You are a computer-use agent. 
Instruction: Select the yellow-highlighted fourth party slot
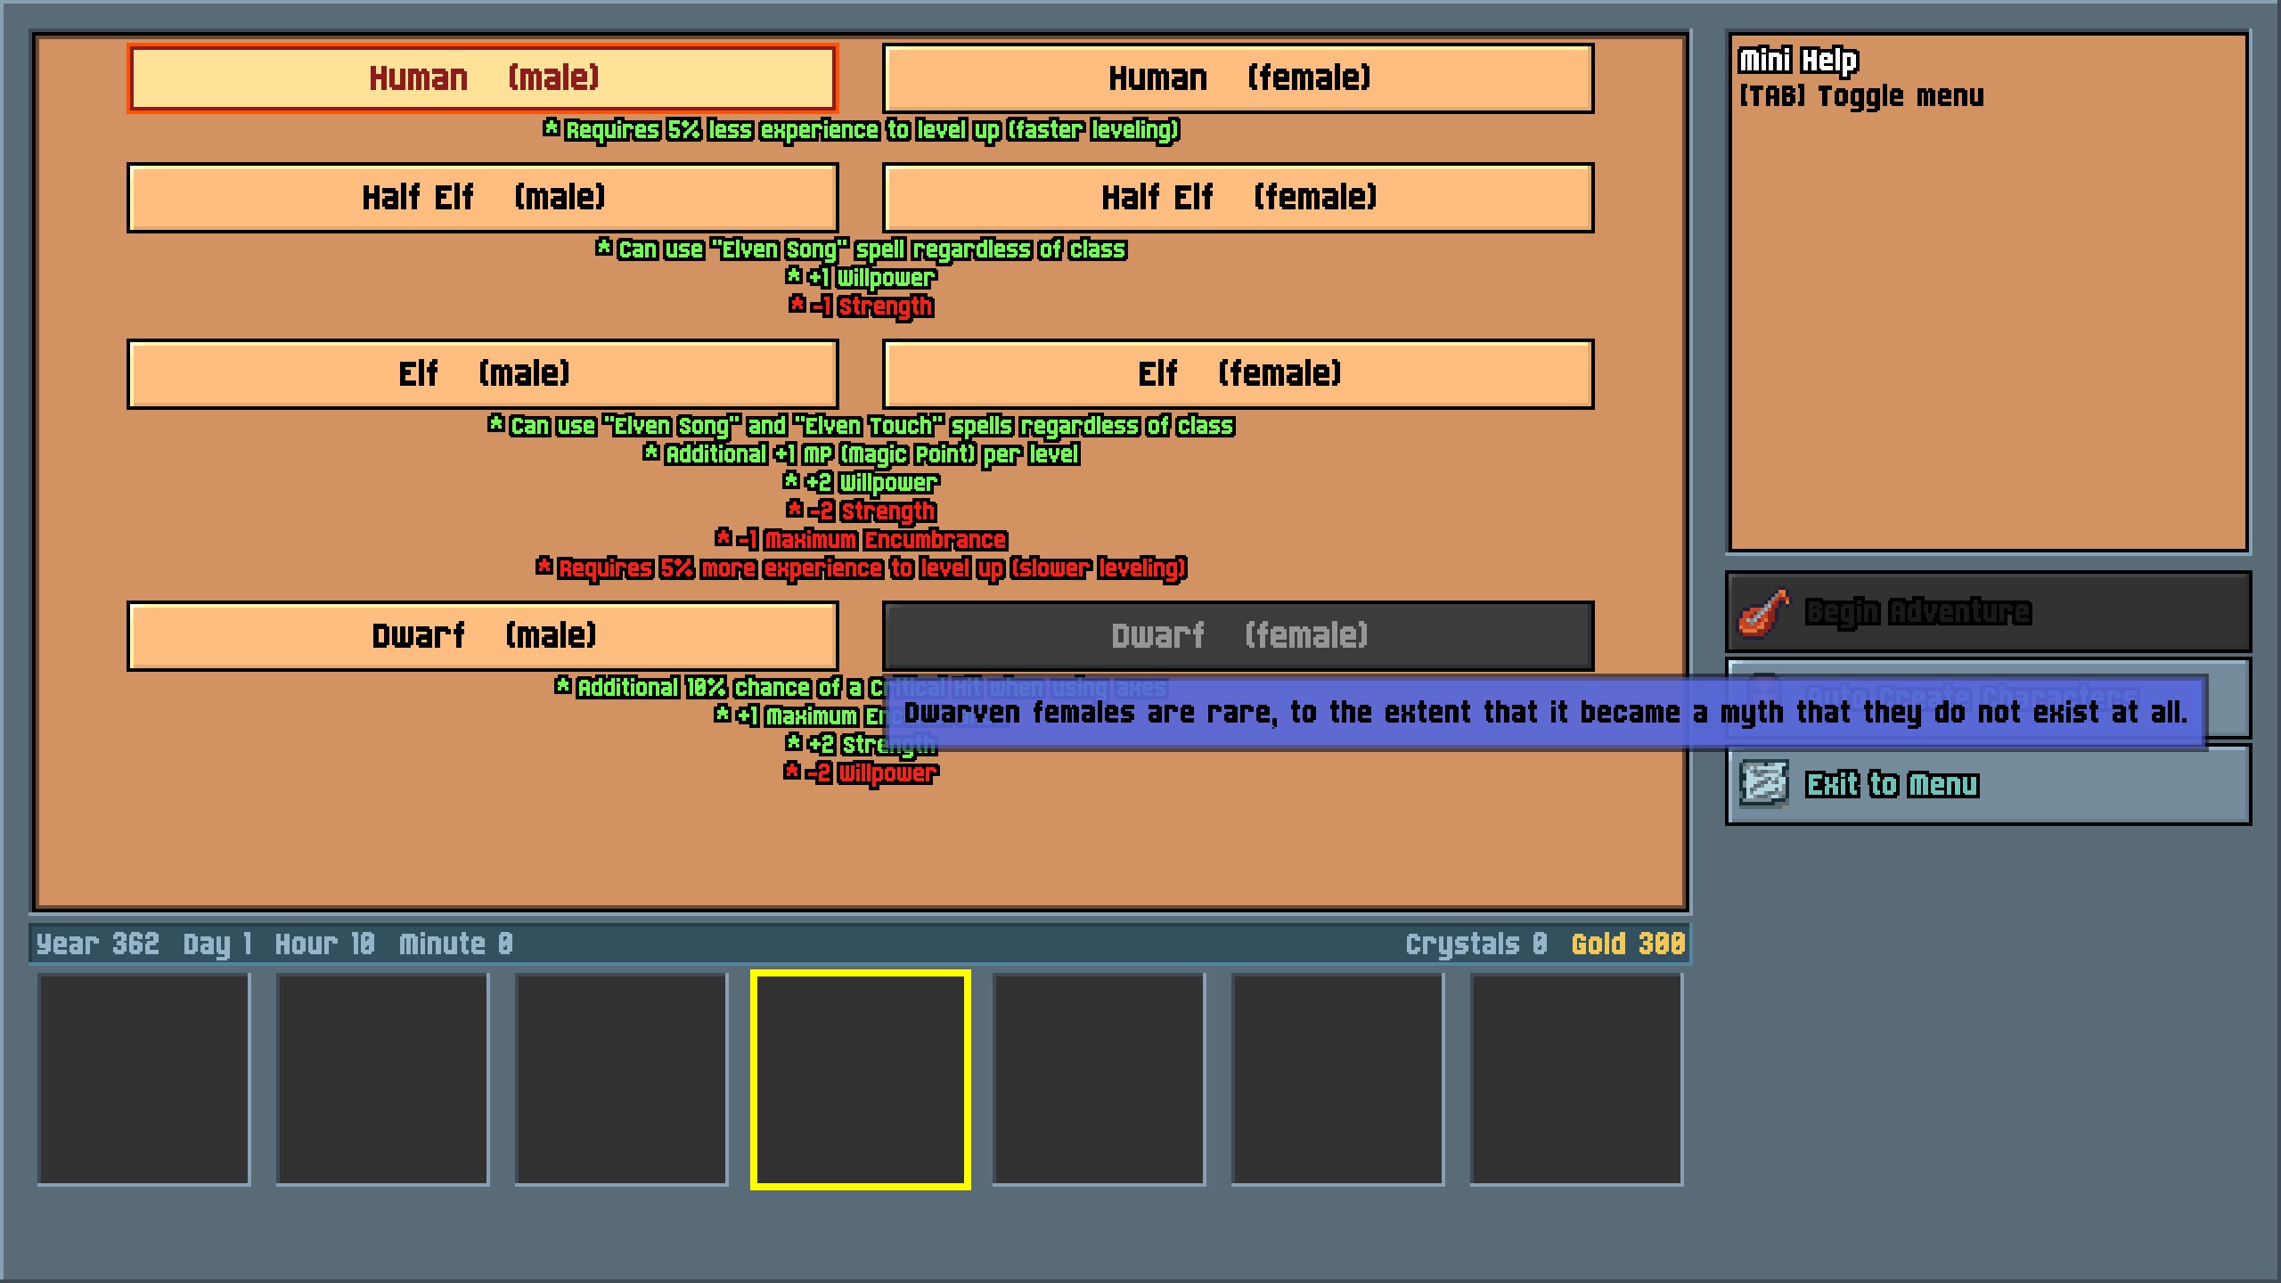click(x=860, y=1080)
